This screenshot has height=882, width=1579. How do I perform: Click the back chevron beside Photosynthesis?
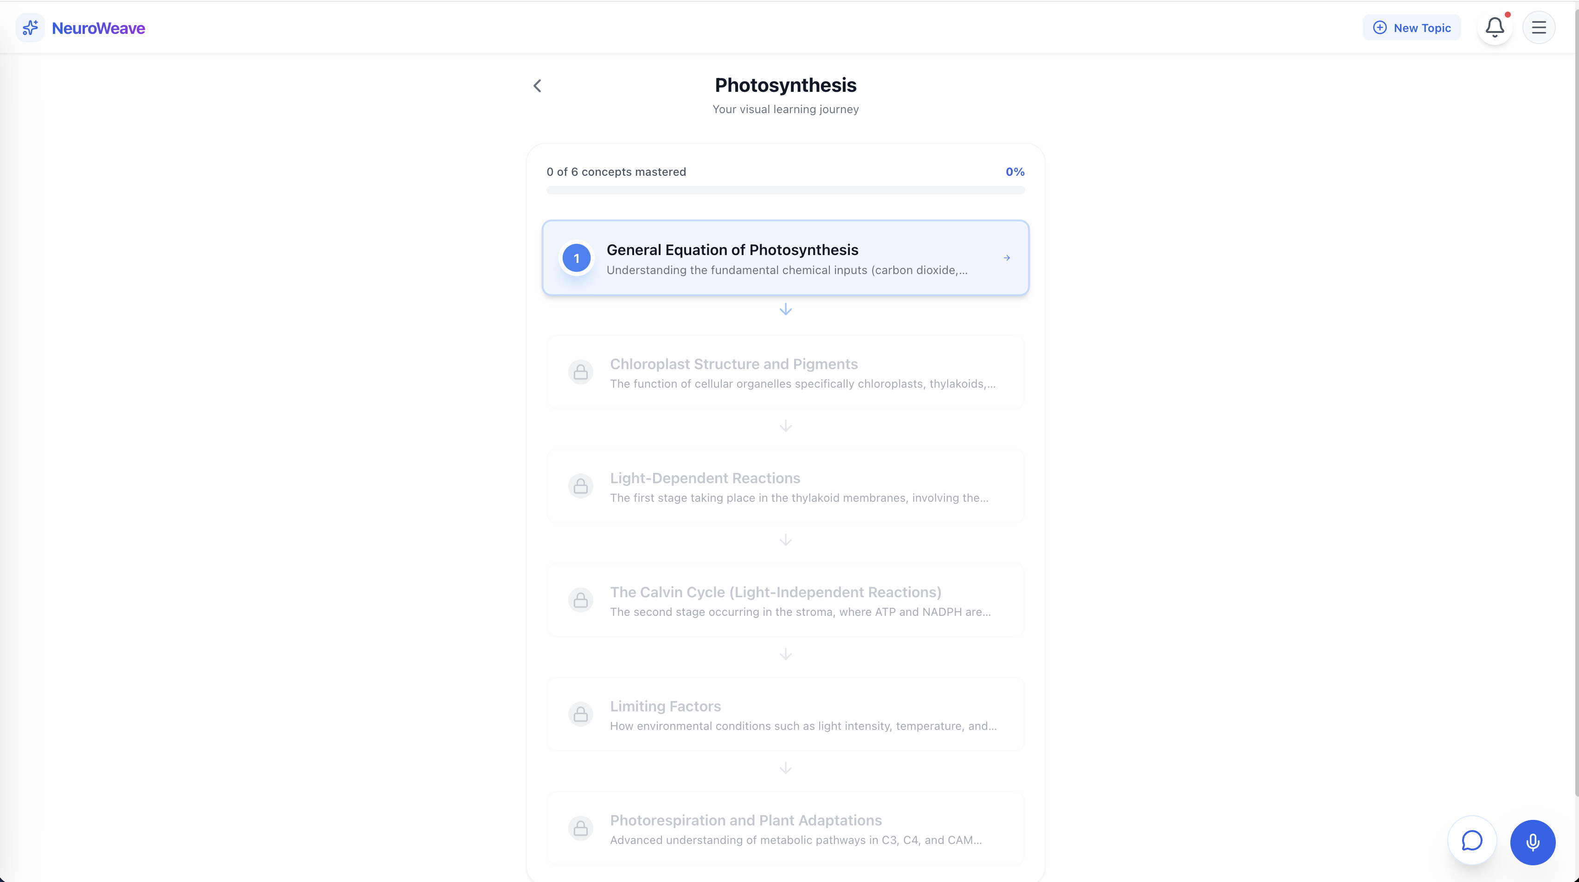pyautogui.click(x=538, y=86)
